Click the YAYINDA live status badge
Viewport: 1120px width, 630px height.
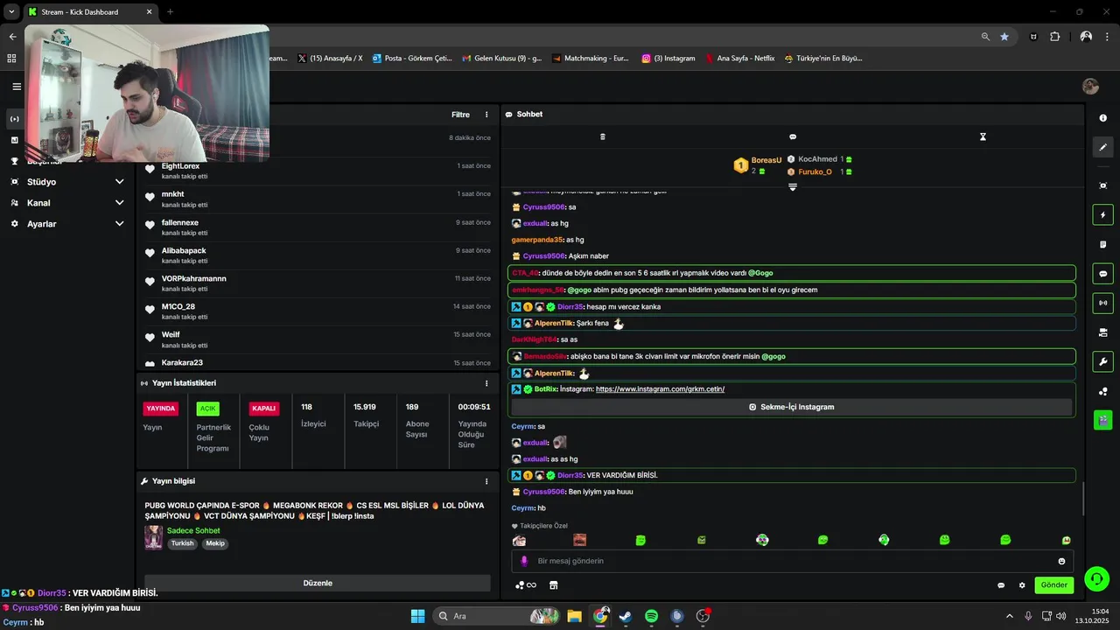[160, 409]
